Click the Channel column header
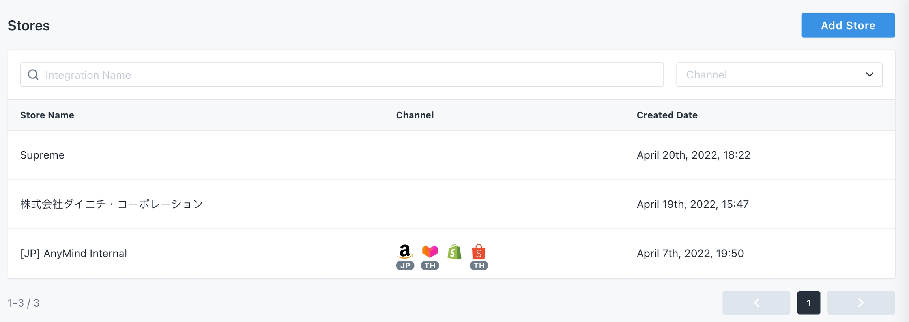The image size is (909, 322). click(415, 115)
